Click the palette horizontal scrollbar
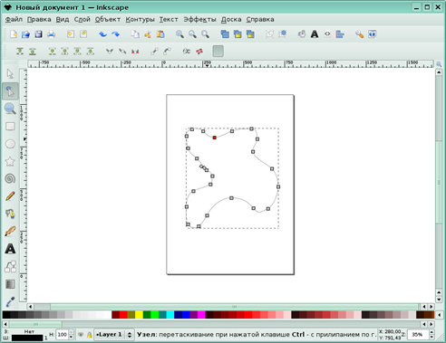Screen dimensions: 446x343 [35, 324]
